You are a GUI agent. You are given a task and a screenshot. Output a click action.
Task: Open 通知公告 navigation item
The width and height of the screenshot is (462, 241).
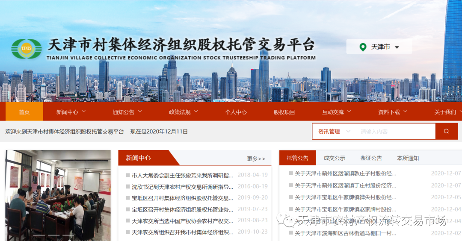[x=124, y=112]
